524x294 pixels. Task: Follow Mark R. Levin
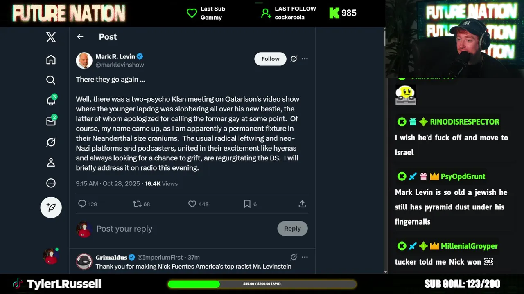270,59
